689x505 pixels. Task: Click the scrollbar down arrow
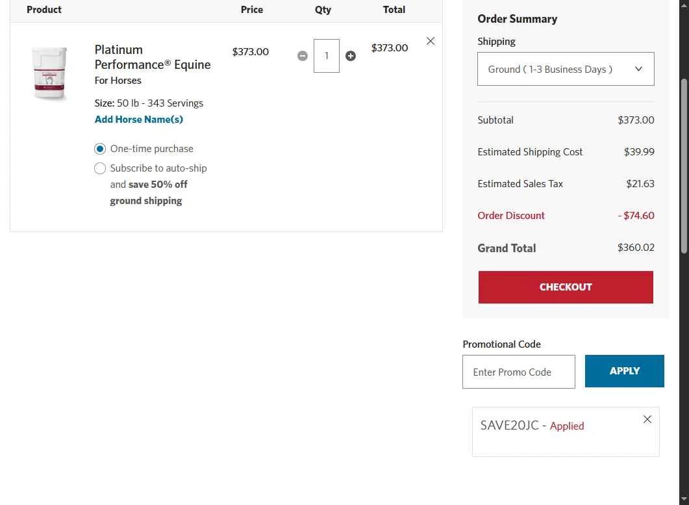click(x=684, y=499)
